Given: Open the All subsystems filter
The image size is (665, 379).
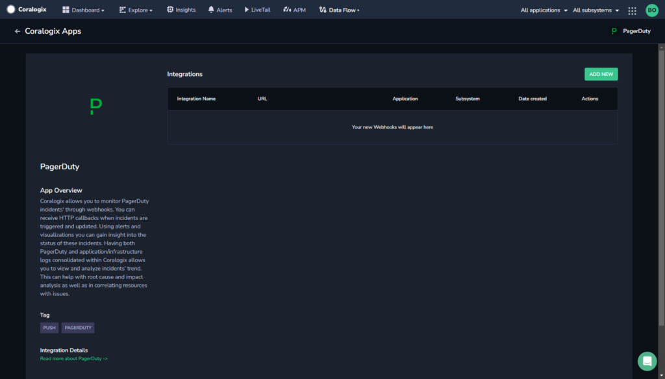Looking at the screenshot, I should pos(596,10).
